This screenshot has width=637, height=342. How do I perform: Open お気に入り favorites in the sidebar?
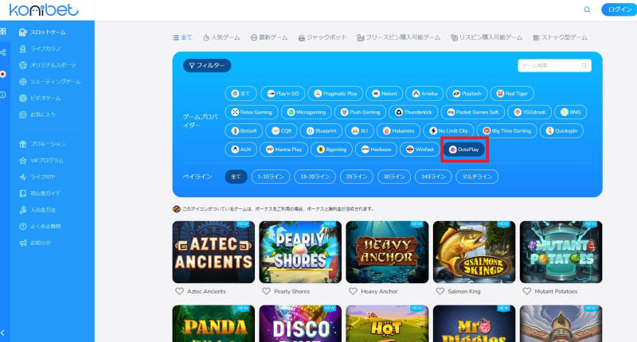click(x=43, y=115)
